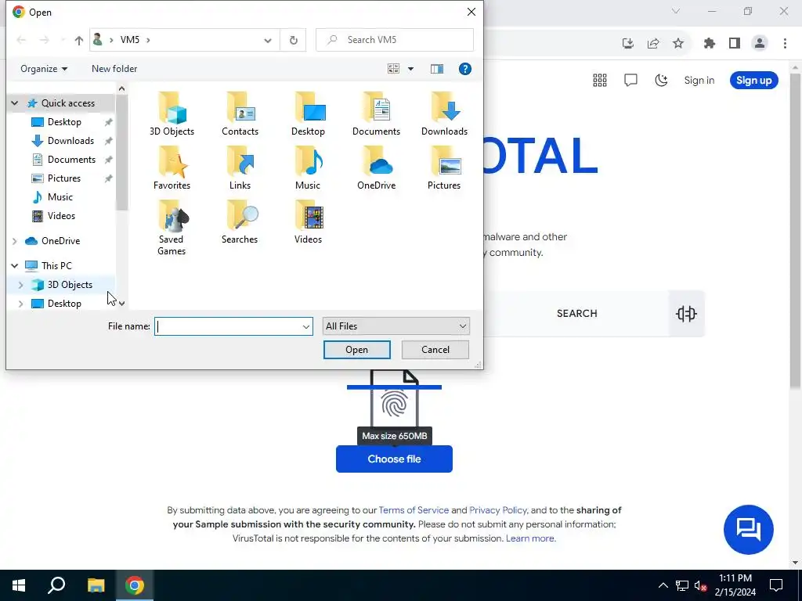The height and width of the screenshot is (601, 802).
Task: Open the chat bubble floating button
Action: click(748, 530)
